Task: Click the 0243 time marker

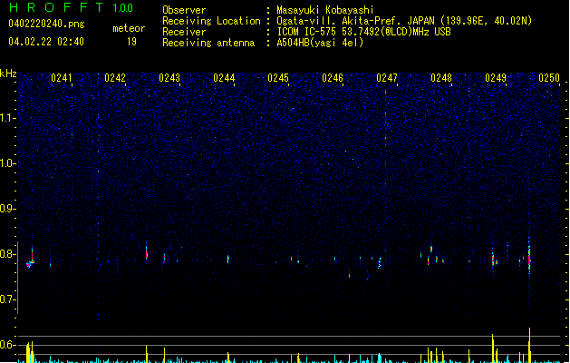Action: pyautogui.click(x=169, y=78)
